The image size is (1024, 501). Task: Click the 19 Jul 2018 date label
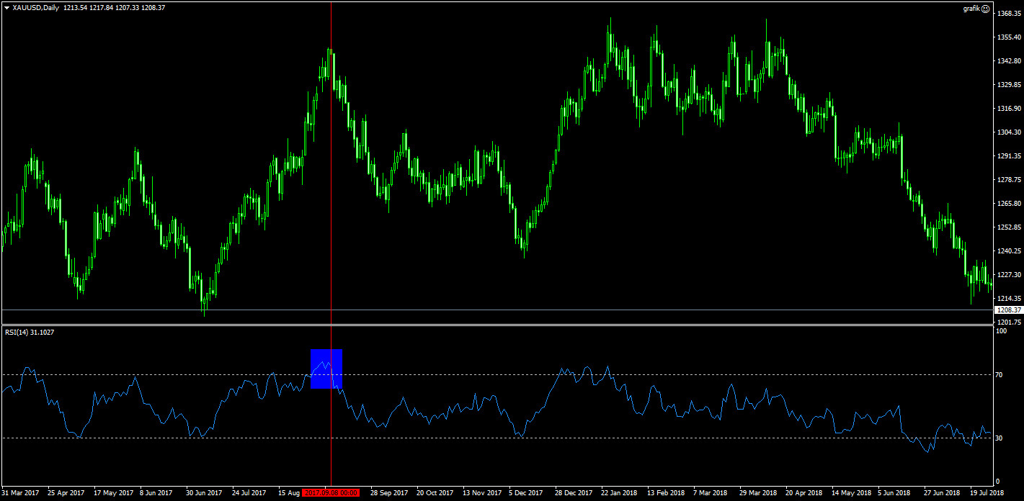(986, 493)
